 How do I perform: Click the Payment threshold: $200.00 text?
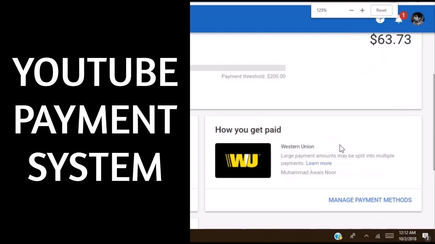[254, 77]
